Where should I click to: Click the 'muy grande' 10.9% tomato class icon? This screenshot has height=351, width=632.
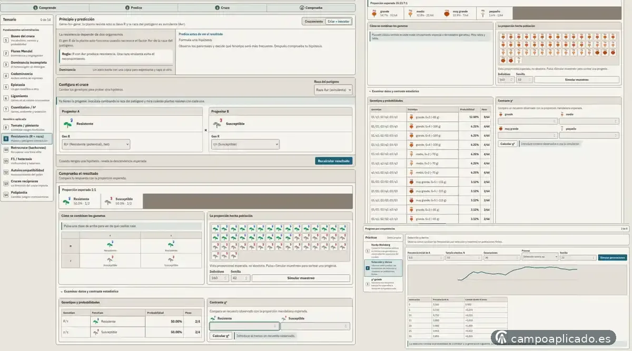click(x=447, y=13)
